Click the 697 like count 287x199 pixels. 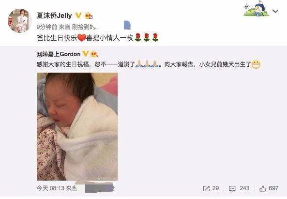273,188
